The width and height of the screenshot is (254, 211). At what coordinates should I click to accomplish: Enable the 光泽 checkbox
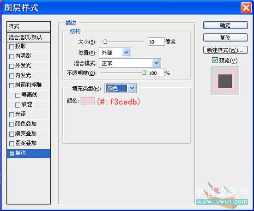12,115
